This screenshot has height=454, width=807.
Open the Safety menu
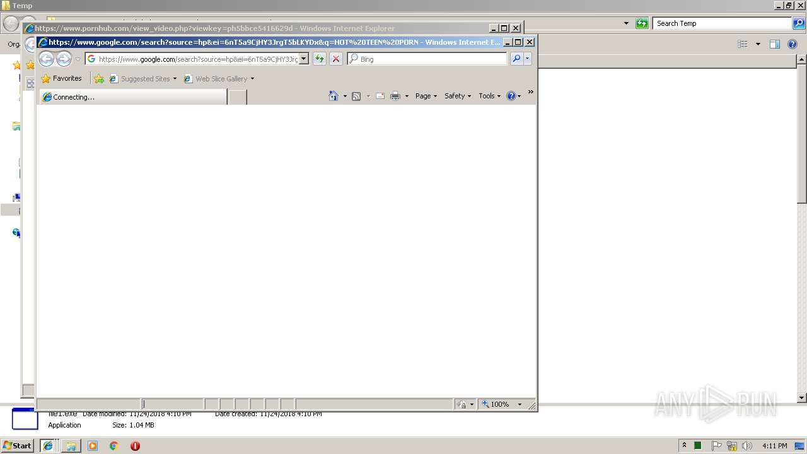tap(458, 96)
